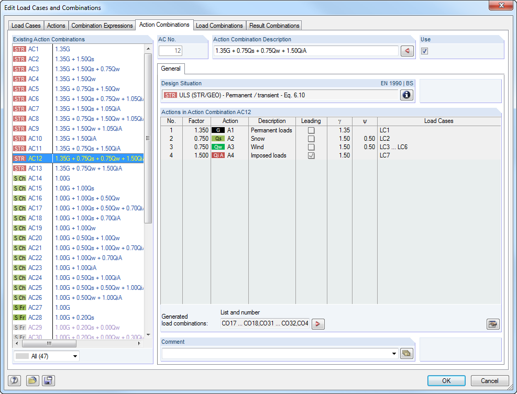Screen dimensions: 517x394
Task: Select AC19 1.00G + 1.00Qw row
Action: [x=78, y=228]
